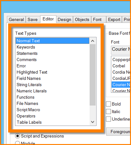Click the Font name input field
The height and width of the screenshot is (145, 131).
pos(121,50)
